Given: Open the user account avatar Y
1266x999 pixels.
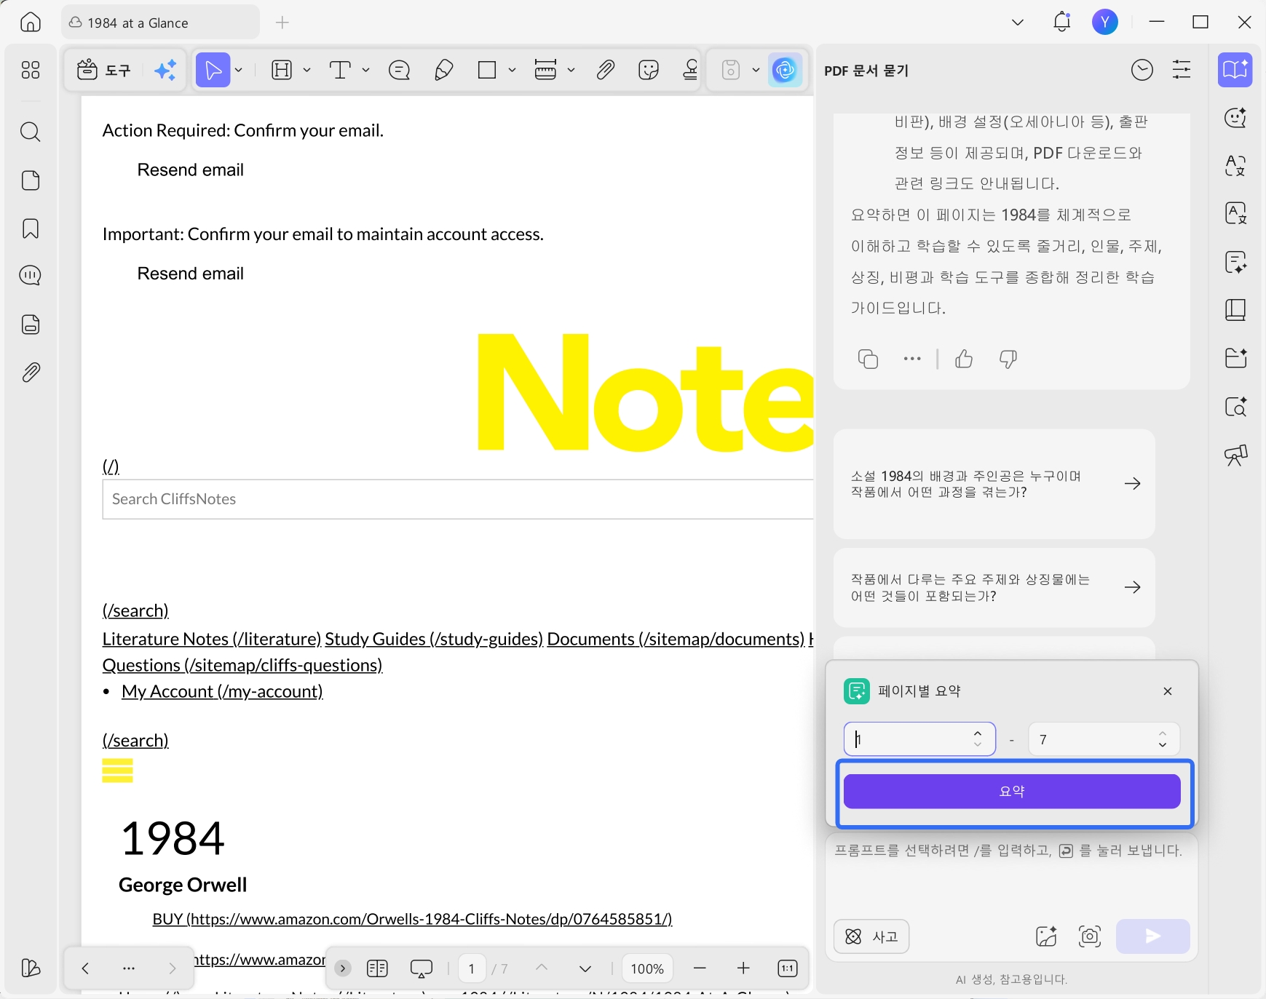Looking at the screenshot, I should (1105, 23).
